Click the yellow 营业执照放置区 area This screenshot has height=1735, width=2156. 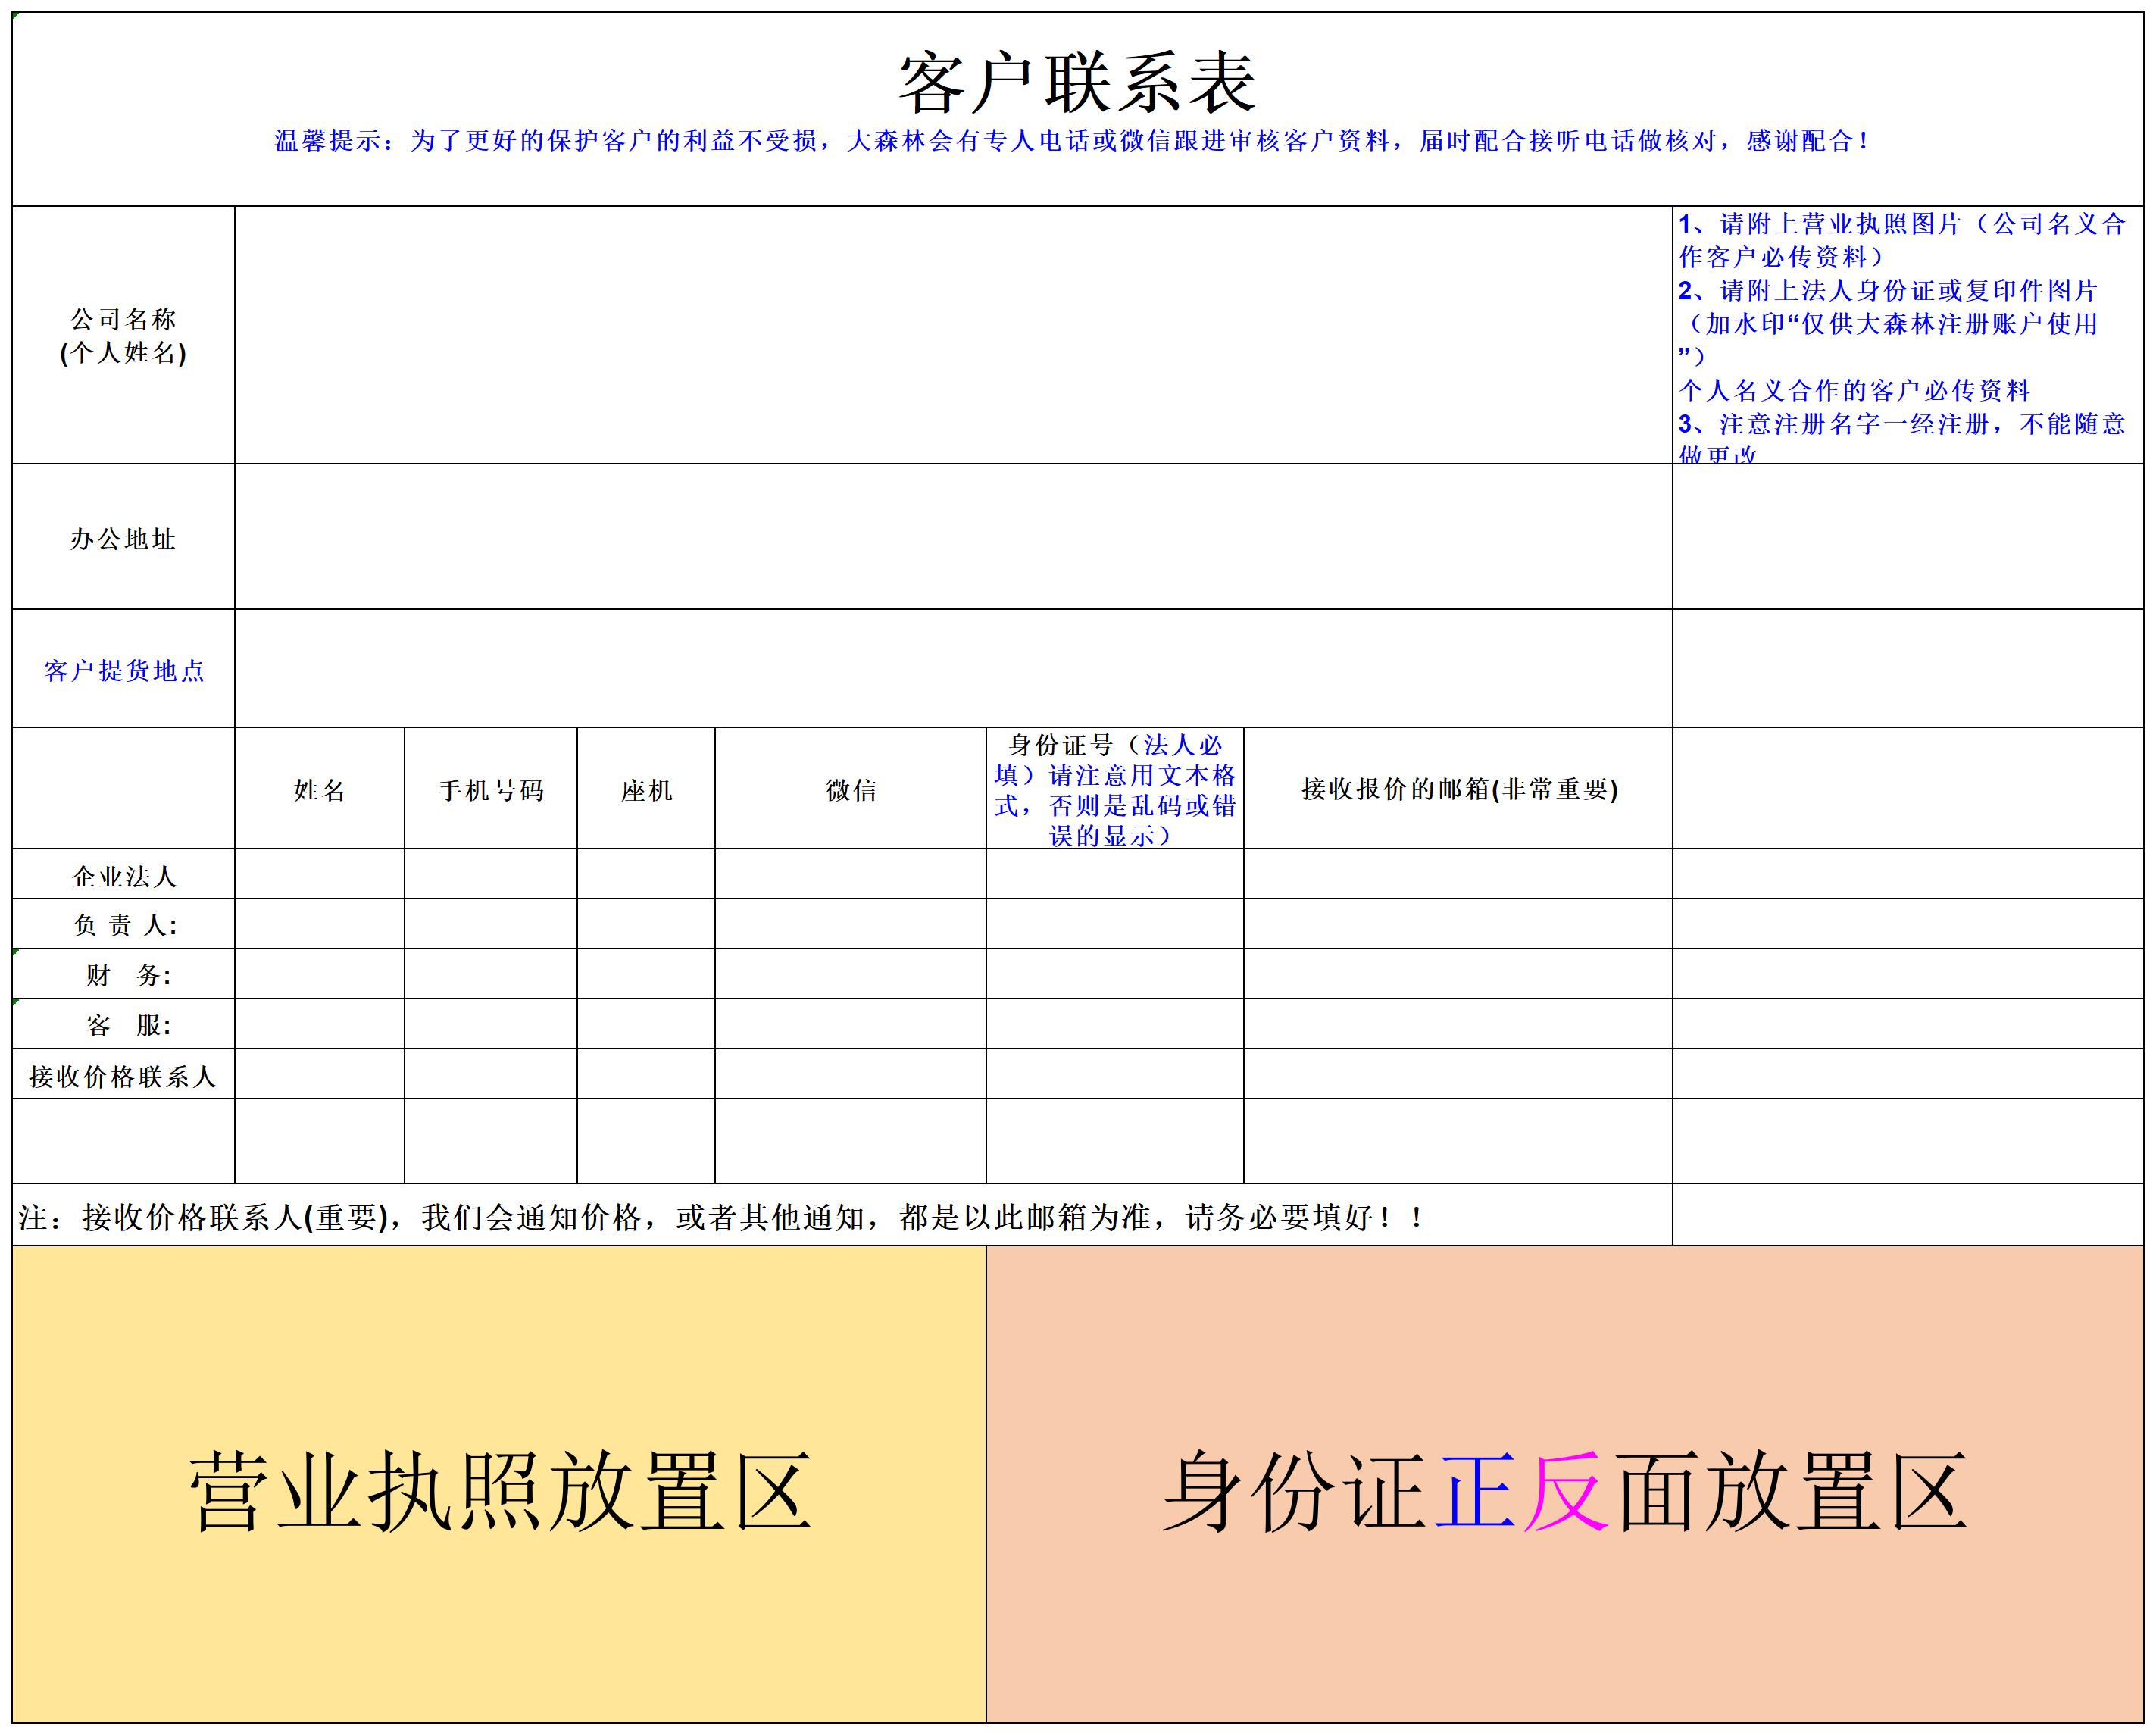499,1484
